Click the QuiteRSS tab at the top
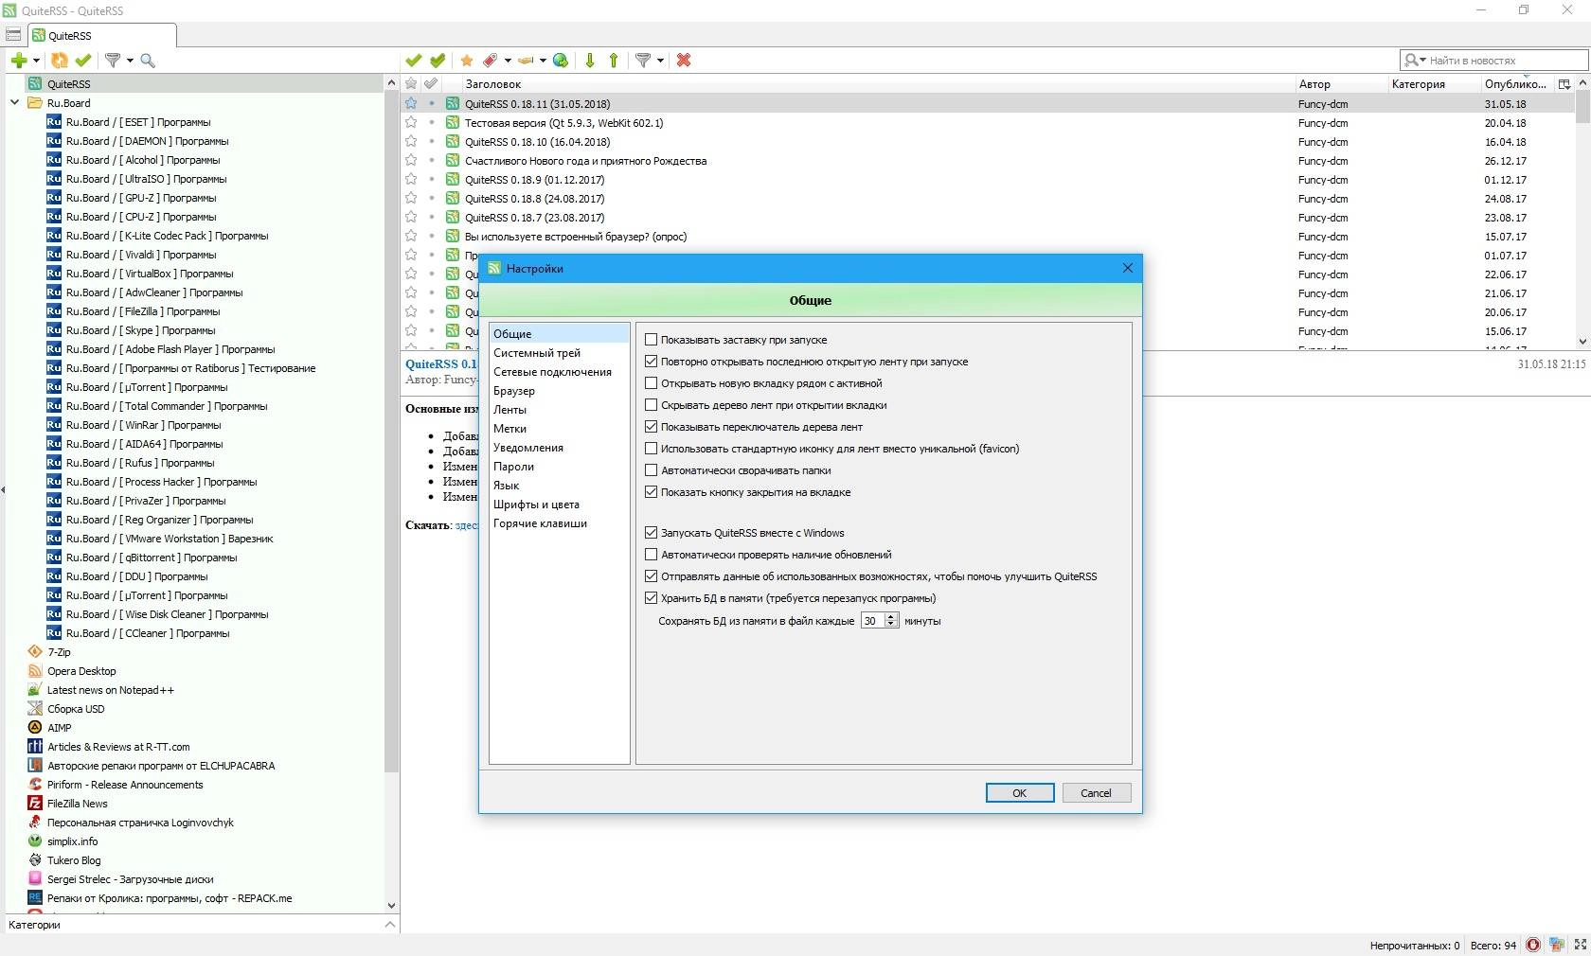Viewport: 1591px width, 956px height. 102,35
